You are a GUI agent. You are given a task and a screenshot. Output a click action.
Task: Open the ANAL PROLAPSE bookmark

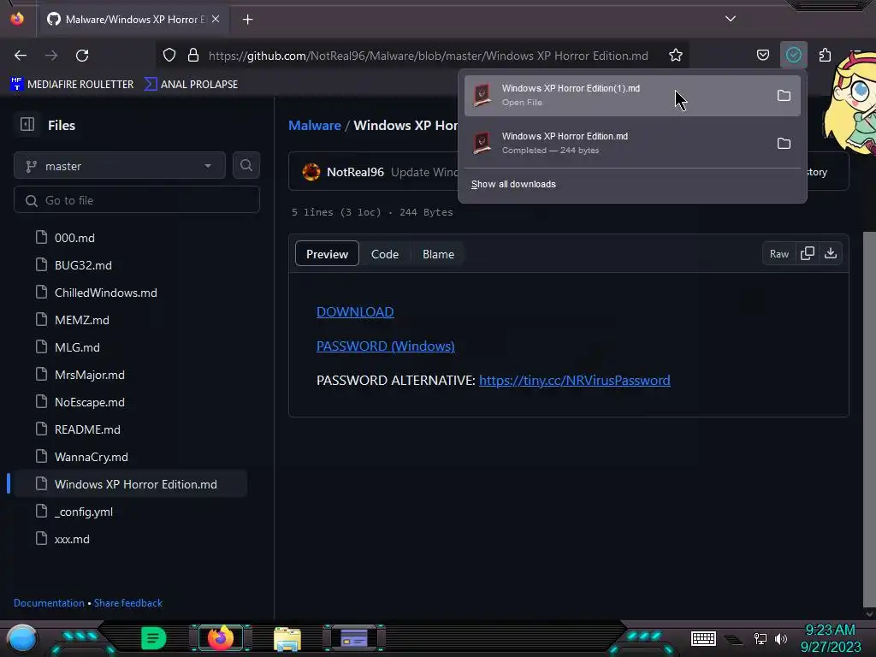191,85
